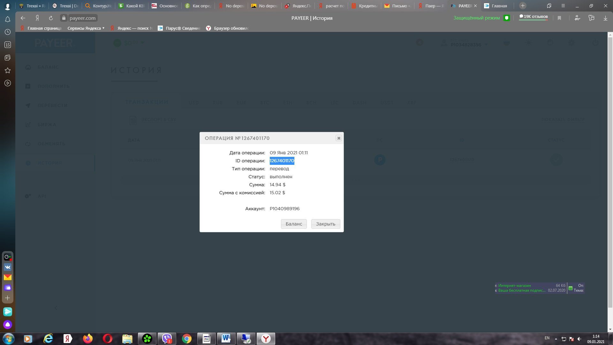The width and height of the screenshot is (613, 345).
Task: Open the Парус Сведение bookmark
Action: tap(179, 28)
